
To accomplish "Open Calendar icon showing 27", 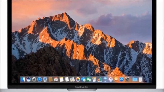I will click(x=56, y=79).
